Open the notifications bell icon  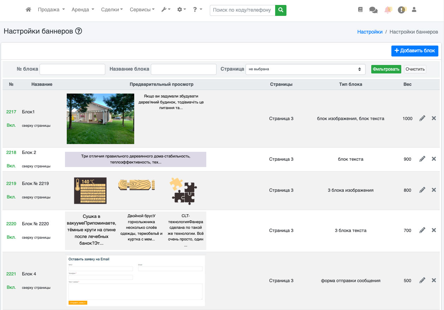[x=388, y=10]
